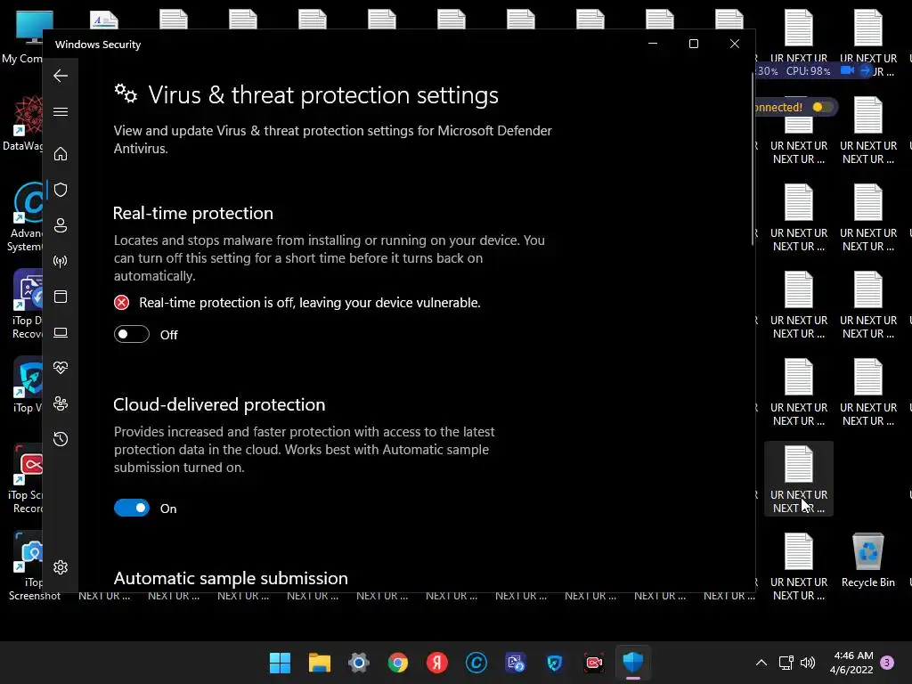The height and width of the screenshot is (684, 912).
Task: Open network status tray icon
Action: click(786, 663)
